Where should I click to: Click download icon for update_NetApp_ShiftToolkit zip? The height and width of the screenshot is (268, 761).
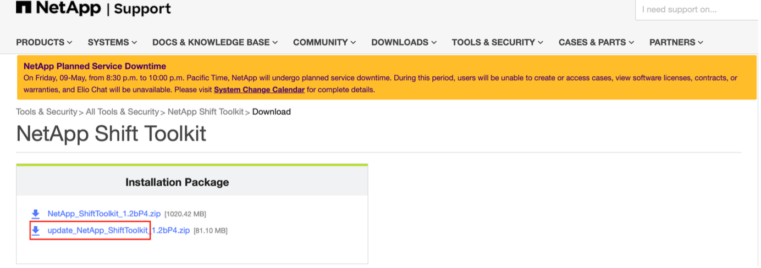tap(36, 231)
